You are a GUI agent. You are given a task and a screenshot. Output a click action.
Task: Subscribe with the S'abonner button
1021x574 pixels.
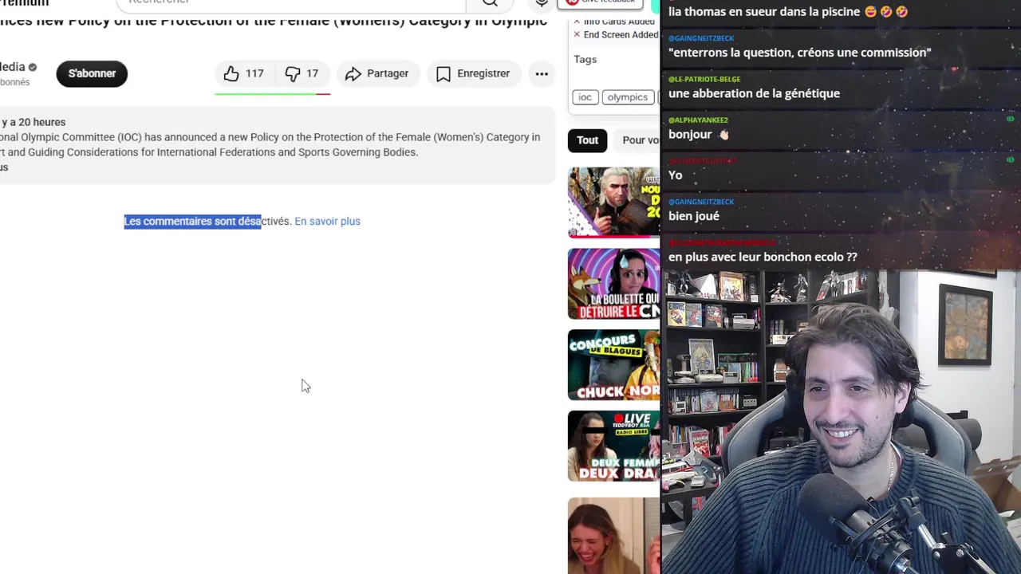click(x=92, y=73)
